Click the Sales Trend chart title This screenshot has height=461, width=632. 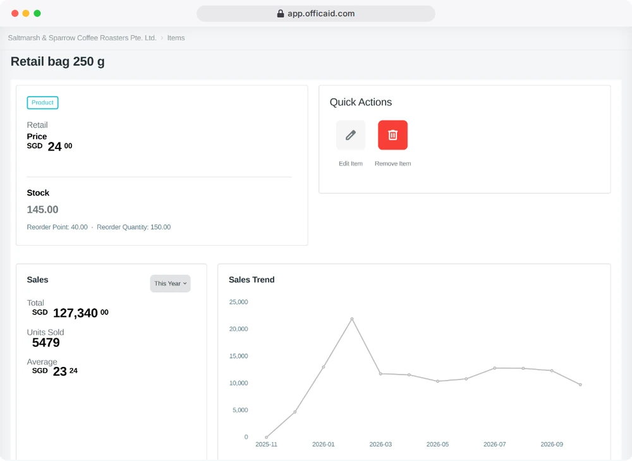tap(252, 280)
